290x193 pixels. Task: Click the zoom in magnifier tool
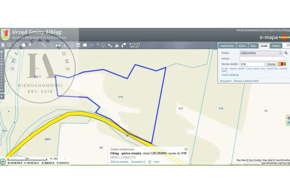[x=9, y=45]
